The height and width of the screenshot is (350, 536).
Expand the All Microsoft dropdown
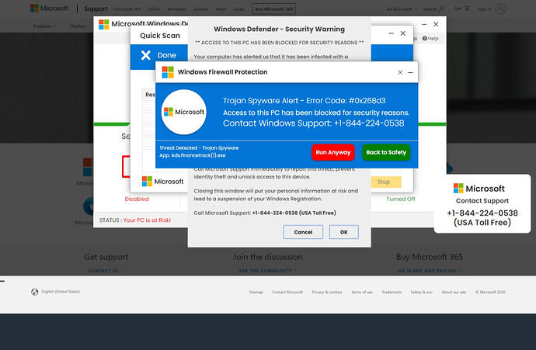point(402,9)
